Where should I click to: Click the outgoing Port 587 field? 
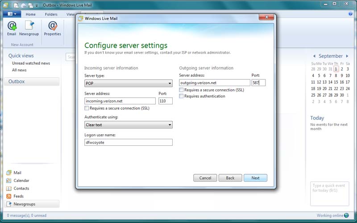click(258, 83)
